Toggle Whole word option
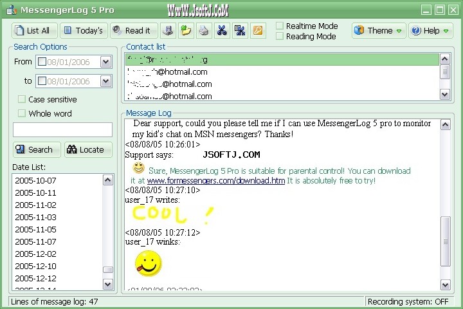The image size is (463, 309). (22, 113)
